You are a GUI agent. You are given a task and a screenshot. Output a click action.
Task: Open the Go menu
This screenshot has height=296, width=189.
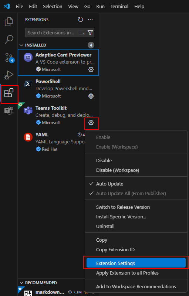point(87,6)
